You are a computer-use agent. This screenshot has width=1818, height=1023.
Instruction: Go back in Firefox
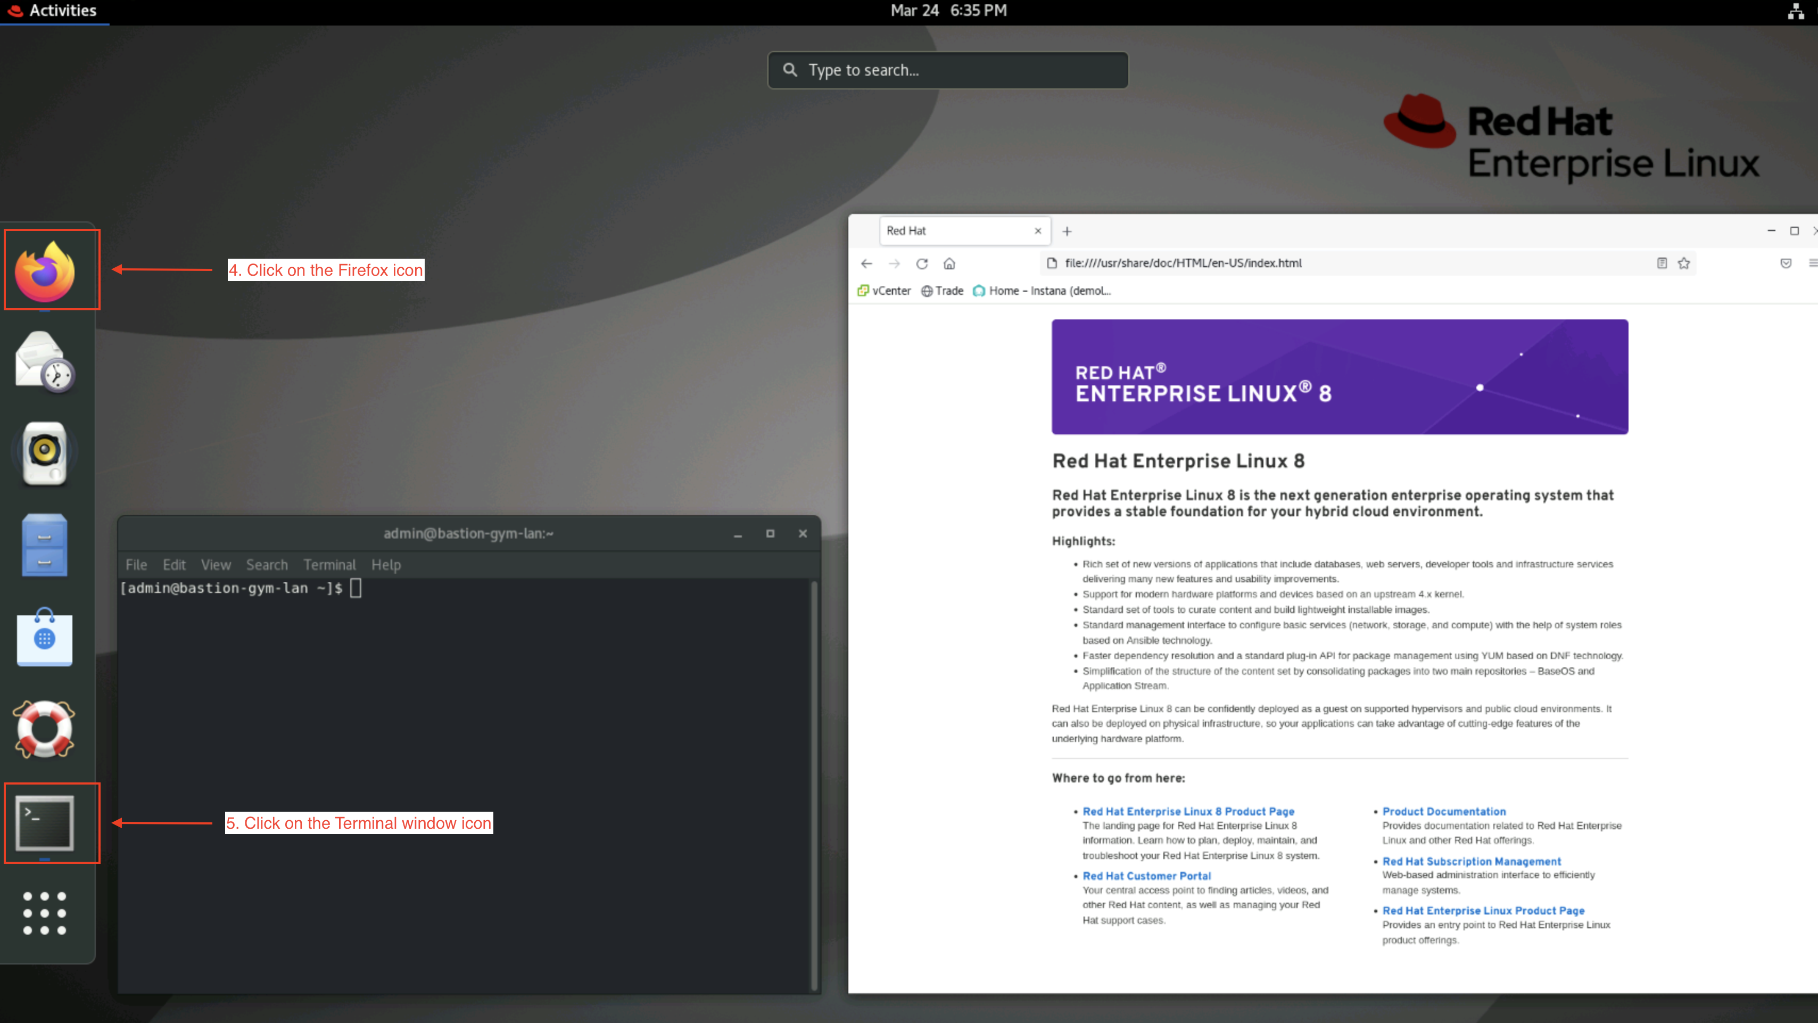click(866, 263)
